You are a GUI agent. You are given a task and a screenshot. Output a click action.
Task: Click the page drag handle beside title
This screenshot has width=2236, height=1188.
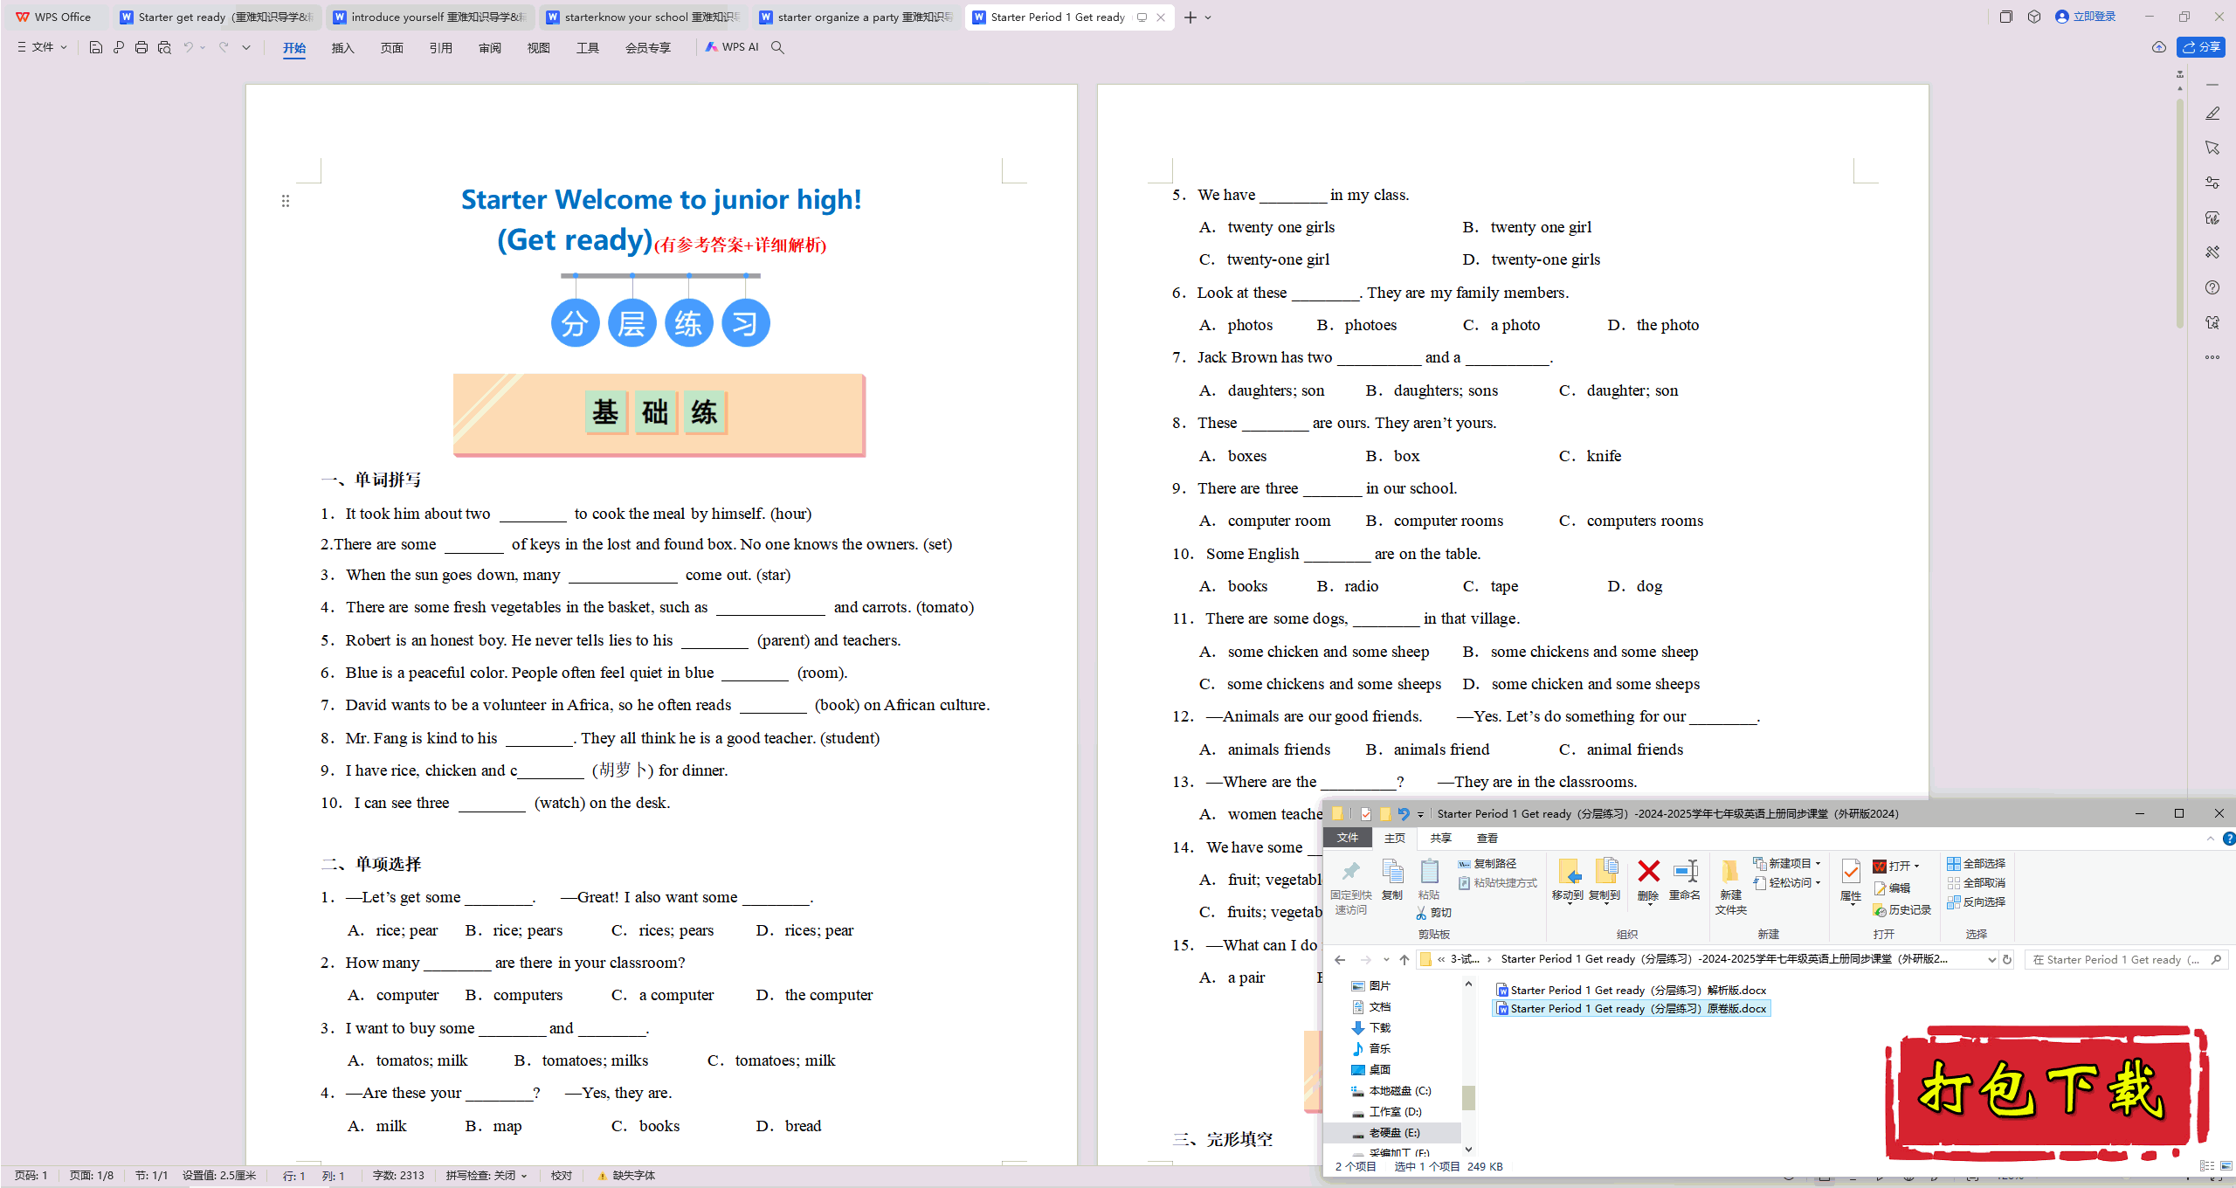(285, 201)
